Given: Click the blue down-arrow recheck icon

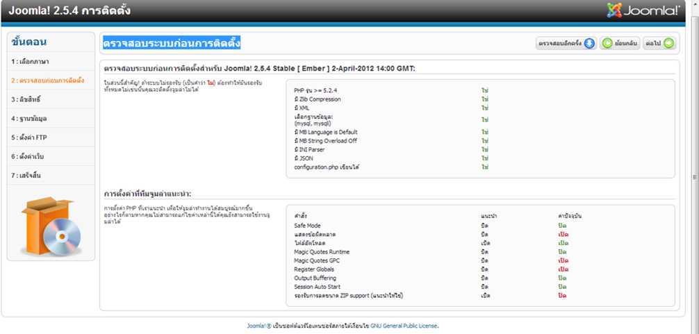Looking at the screenshot, I should pyautogui.click(x=589, y=43).
